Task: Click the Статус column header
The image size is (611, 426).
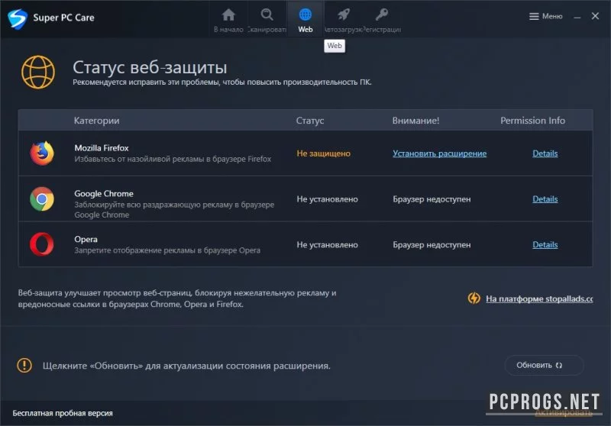Action: click(310, 121)
